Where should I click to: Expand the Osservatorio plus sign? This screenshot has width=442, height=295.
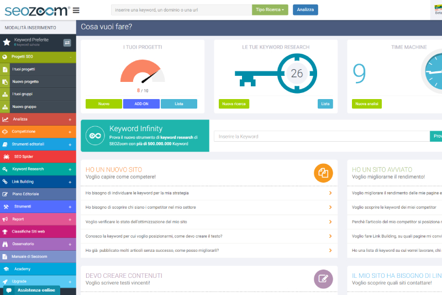pos(70,245)
